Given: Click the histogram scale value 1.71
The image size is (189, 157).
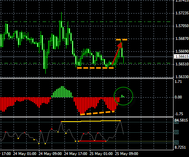Looking at the screenshot, I should pos(178,82).
